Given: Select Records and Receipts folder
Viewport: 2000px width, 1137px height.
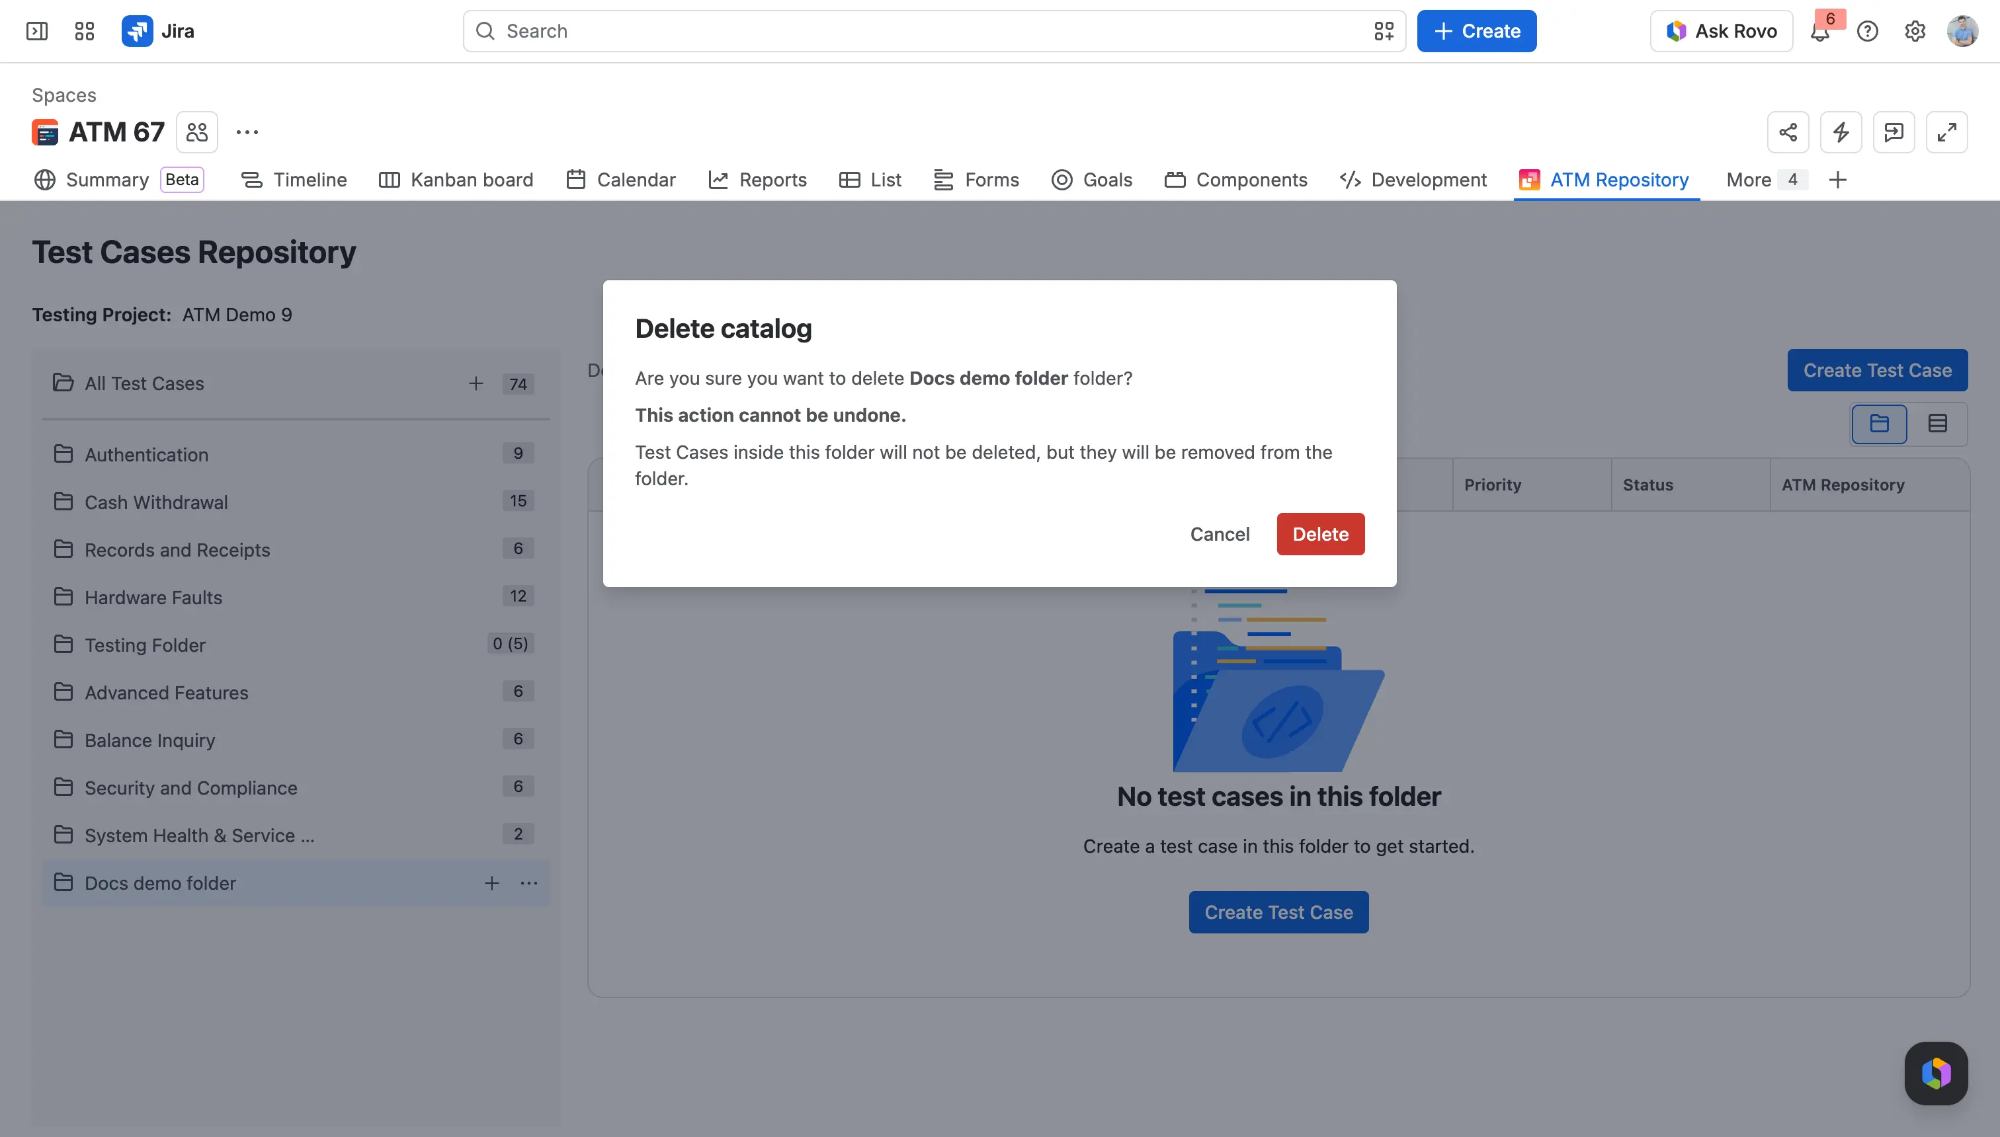Looking at the screenshot, I should [296, 550].
